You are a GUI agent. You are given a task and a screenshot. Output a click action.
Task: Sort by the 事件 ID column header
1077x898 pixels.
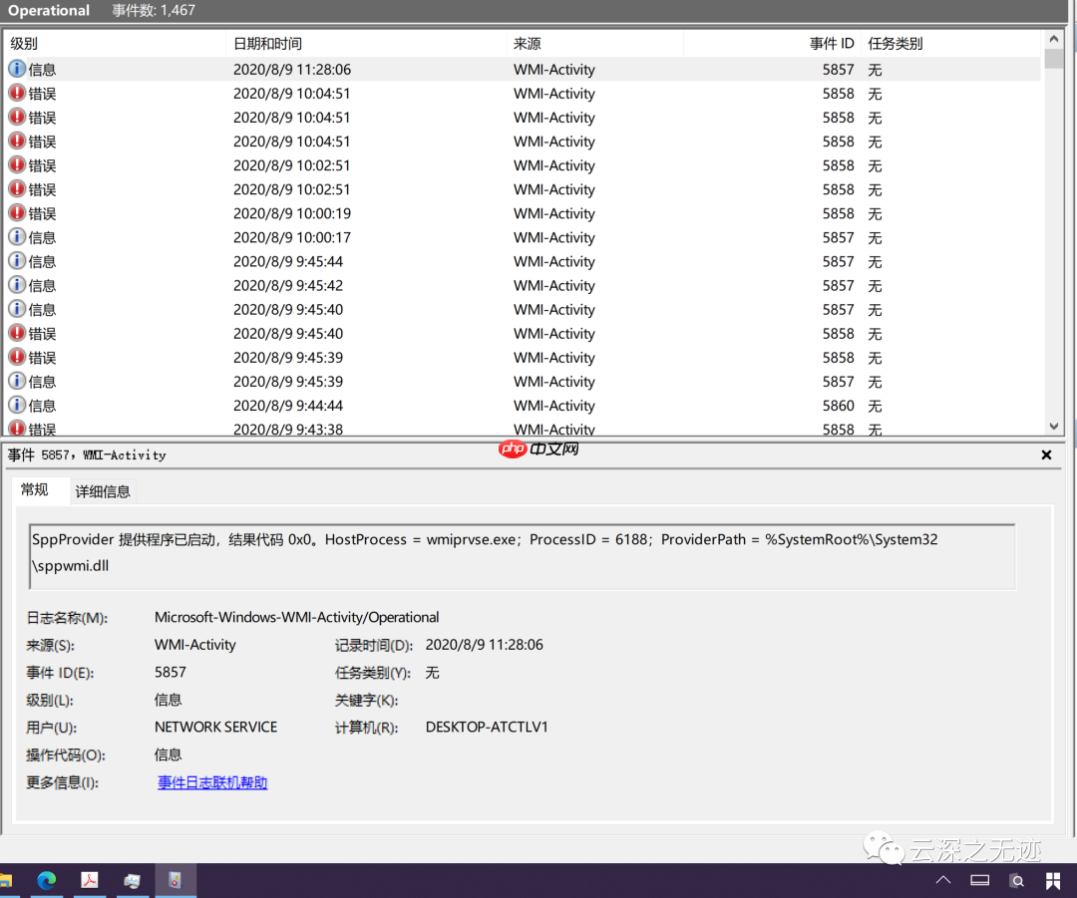tap(771, 43)
